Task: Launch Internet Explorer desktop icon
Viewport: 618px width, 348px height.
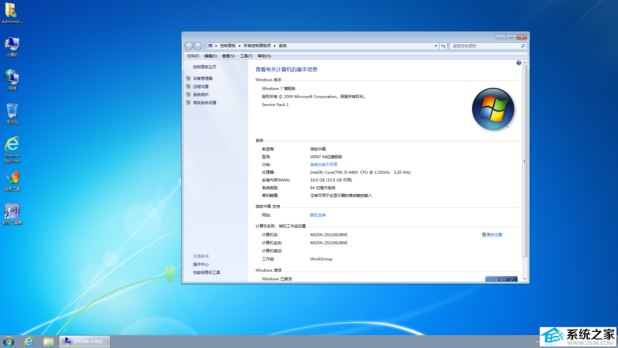Action: [x=12, y=150]
